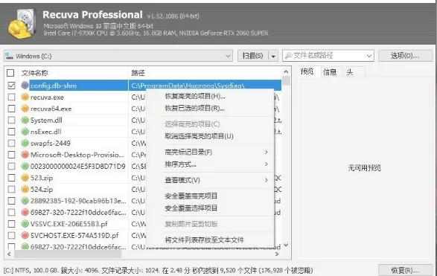Switch to the 信息 tab
The height and width of the screenshot is (276, 437).
tap(330, 72)
